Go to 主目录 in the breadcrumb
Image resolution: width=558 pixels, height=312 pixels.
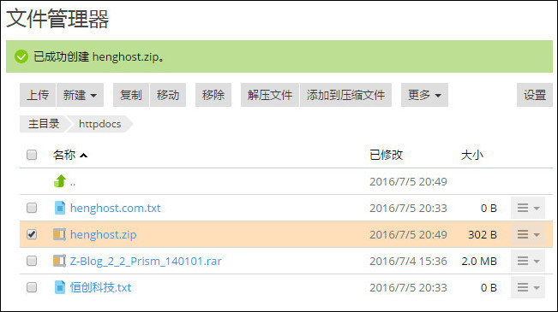(44, 124)
